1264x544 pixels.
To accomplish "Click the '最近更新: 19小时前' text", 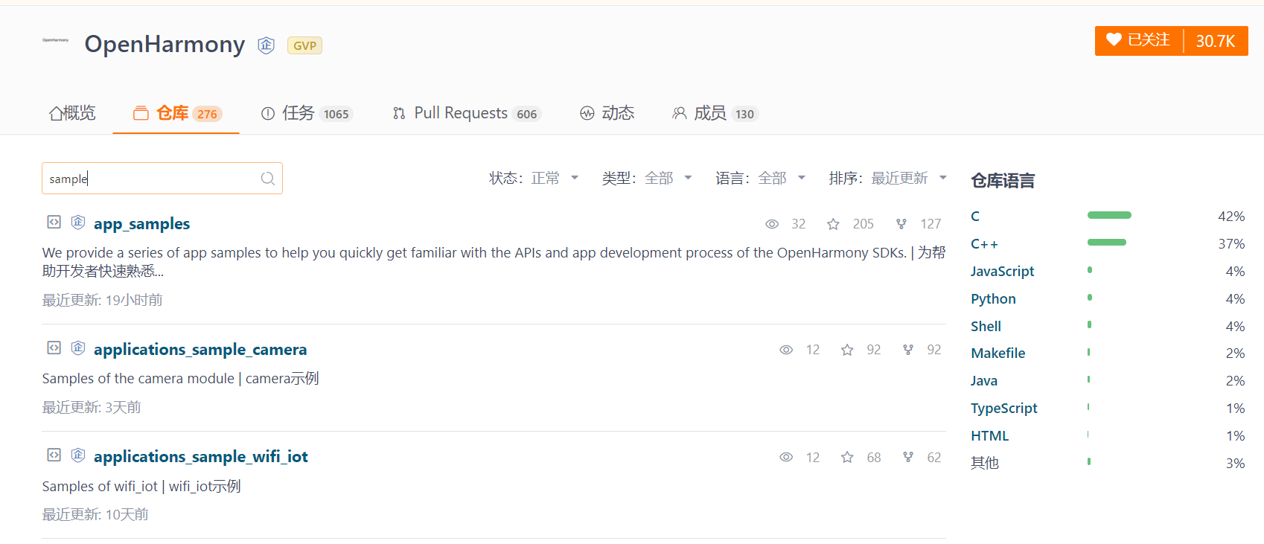I will point(102,301).
